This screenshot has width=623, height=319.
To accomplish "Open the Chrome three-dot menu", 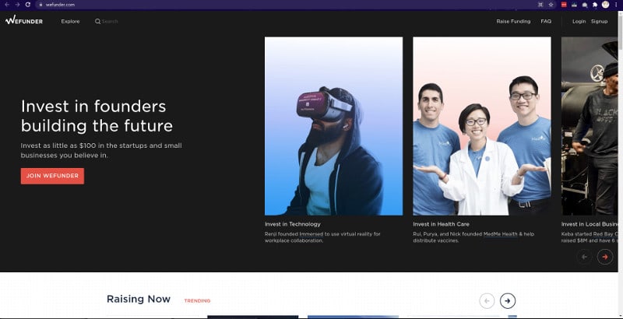I will (616, 5).
